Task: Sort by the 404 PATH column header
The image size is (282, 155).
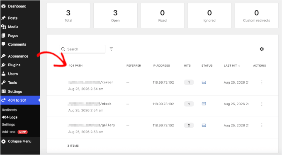Action: [75, 65]
